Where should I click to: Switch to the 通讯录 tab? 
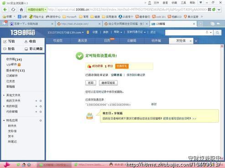point(83,41)
